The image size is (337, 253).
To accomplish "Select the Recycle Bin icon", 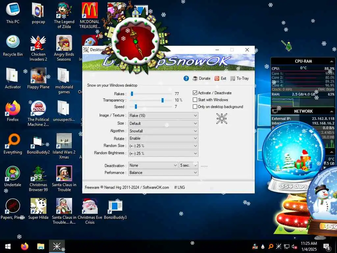I will click(x=13, y=45).
